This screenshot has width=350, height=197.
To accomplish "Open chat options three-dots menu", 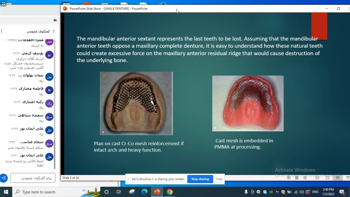I will point(1,31).
